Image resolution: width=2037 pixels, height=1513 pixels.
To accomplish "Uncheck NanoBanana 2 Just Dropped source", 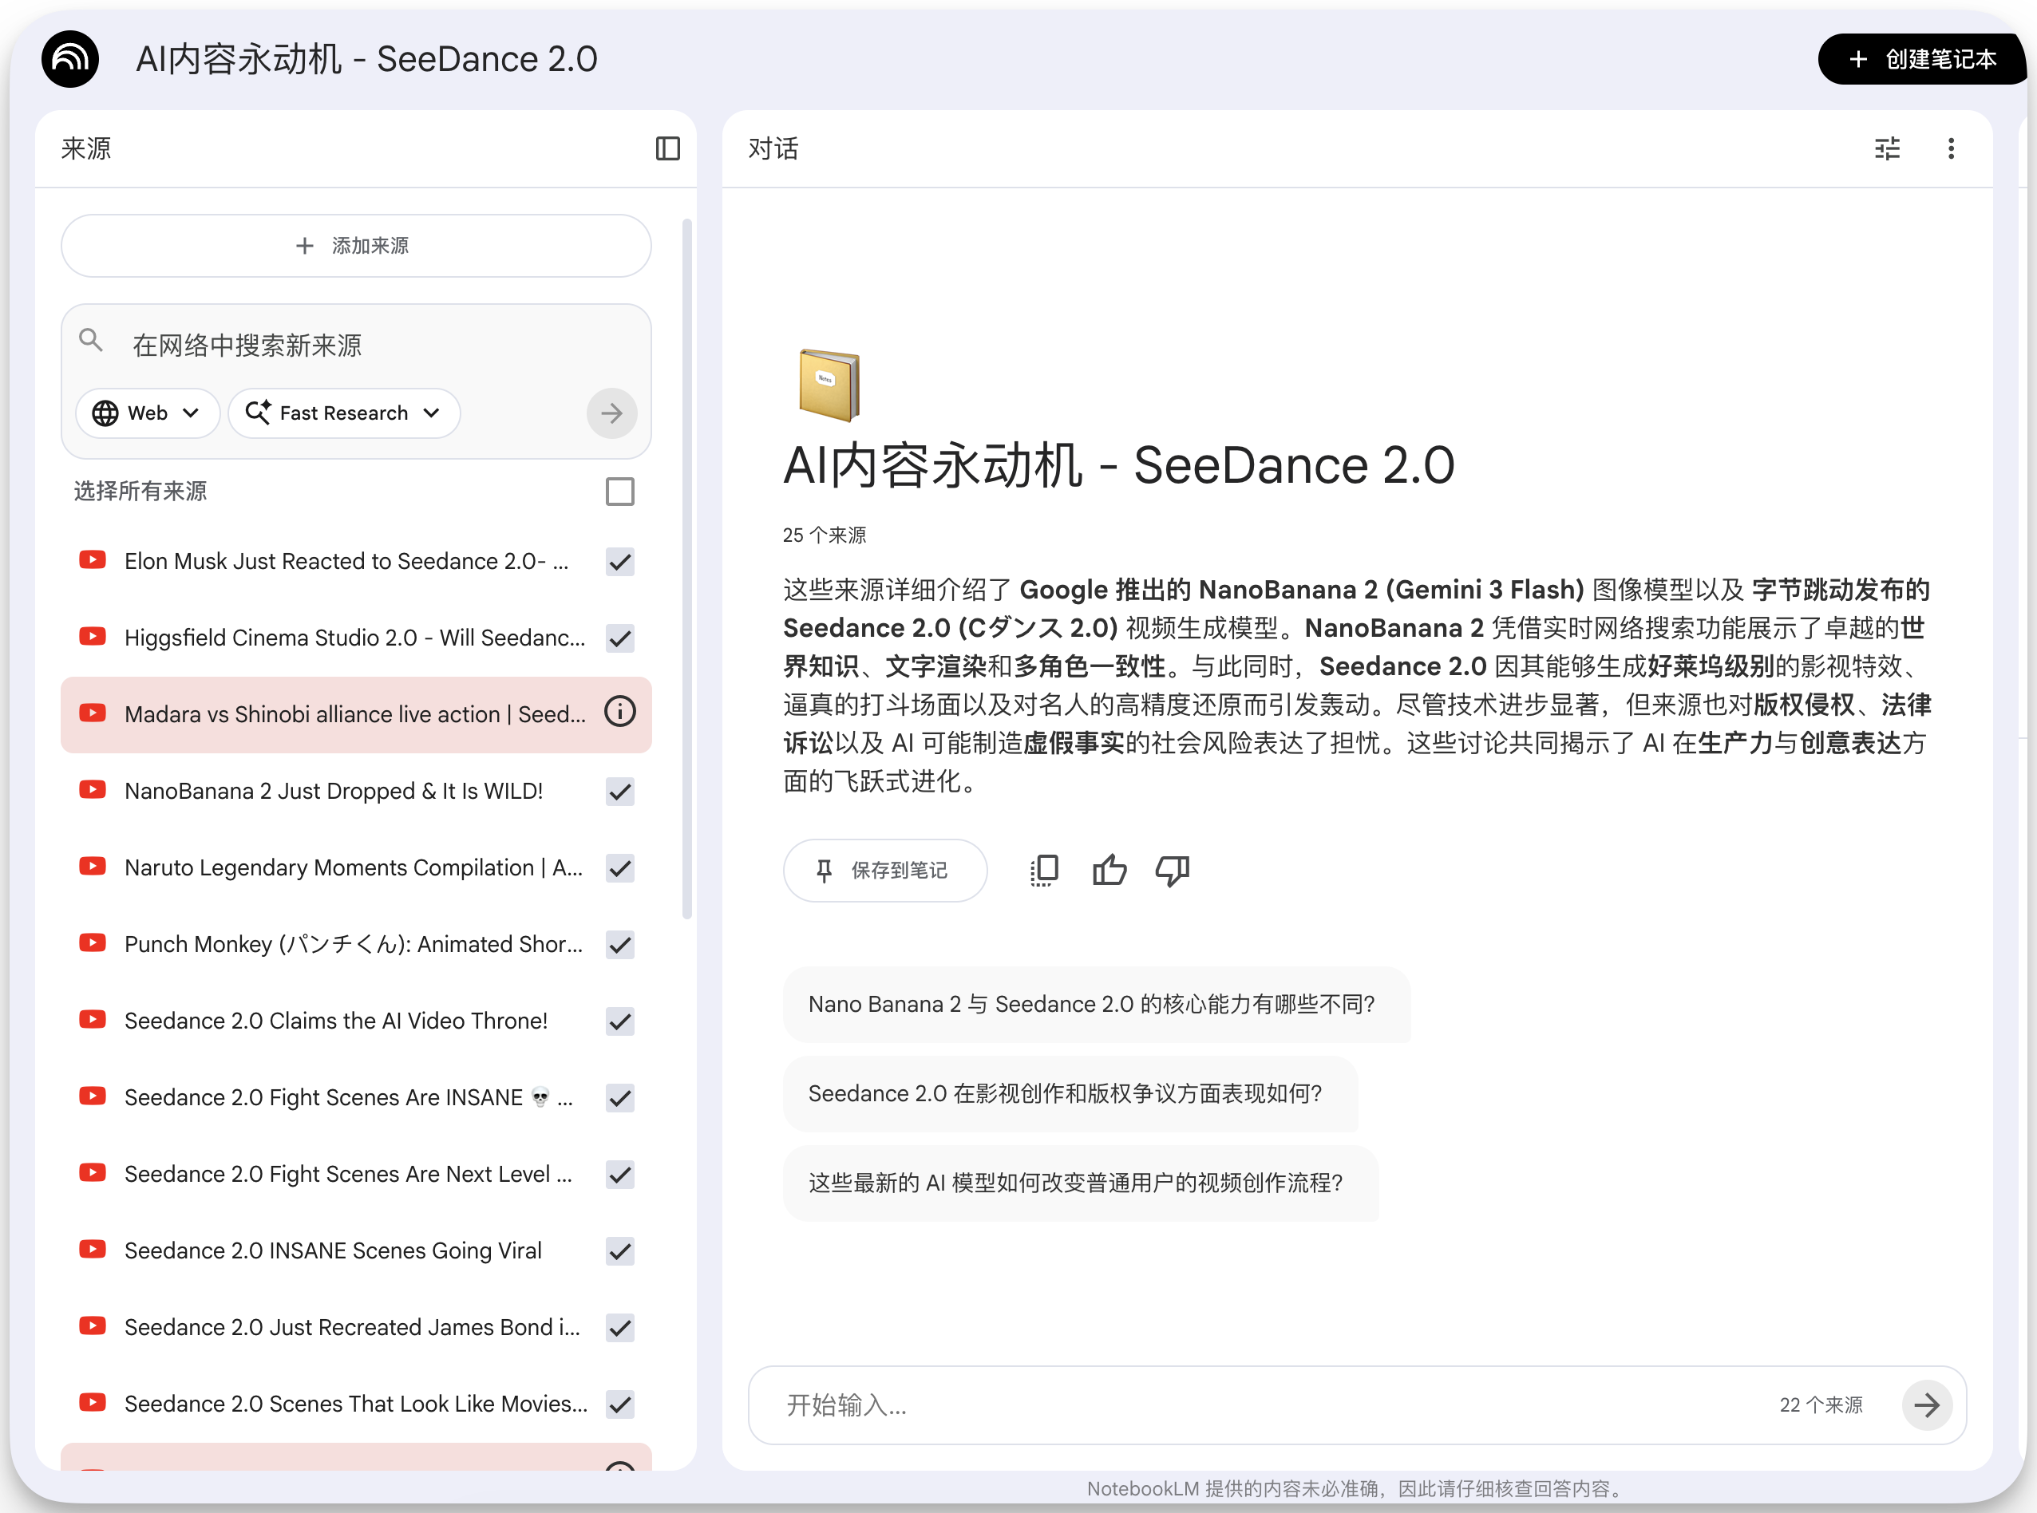I will tap(620, 792).
